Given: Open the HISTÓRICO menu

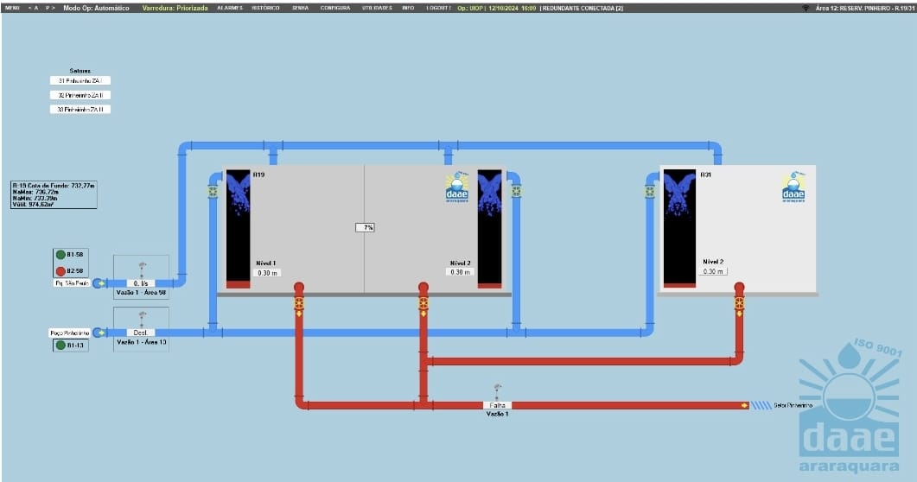Looking at the screenshot, I should point(265,7).
